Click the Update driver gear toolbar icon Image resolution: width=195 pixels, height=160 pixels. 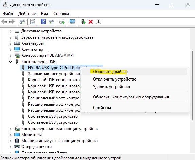tap(62, 22)
